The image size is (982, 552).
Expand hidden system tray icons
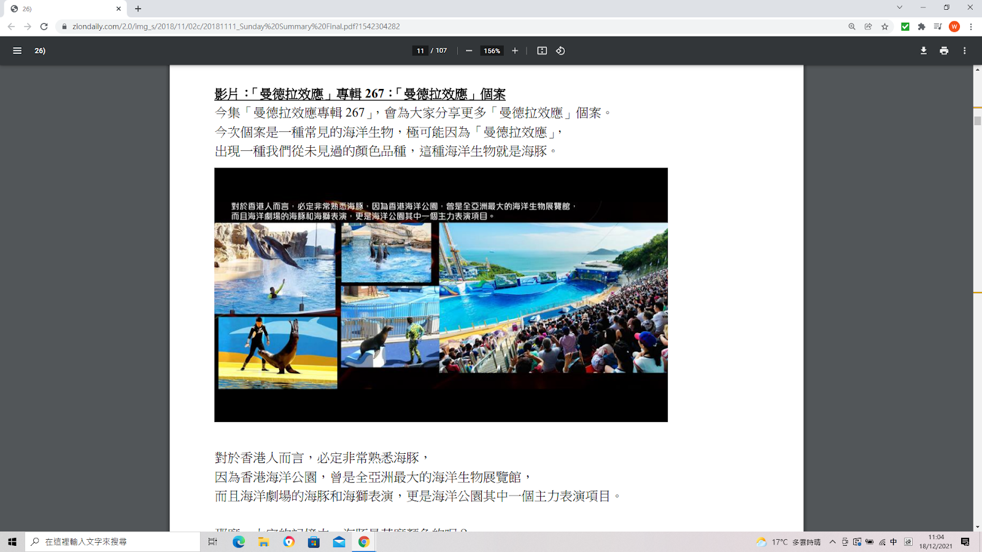[833, 542]
